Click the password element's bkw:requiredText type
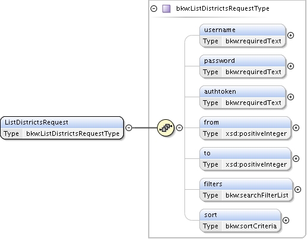 (253, 72)
